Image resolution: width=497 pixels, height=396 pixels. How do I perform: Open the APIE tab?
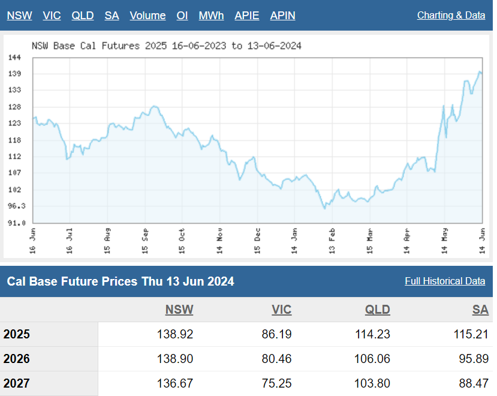click(247, 16)
